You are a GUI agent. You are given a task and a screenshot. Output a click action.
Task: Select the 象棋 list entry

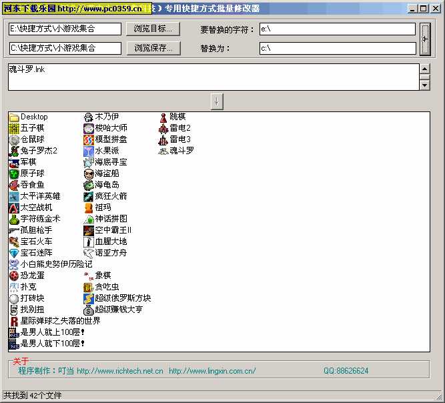click(x=97, y=276)
